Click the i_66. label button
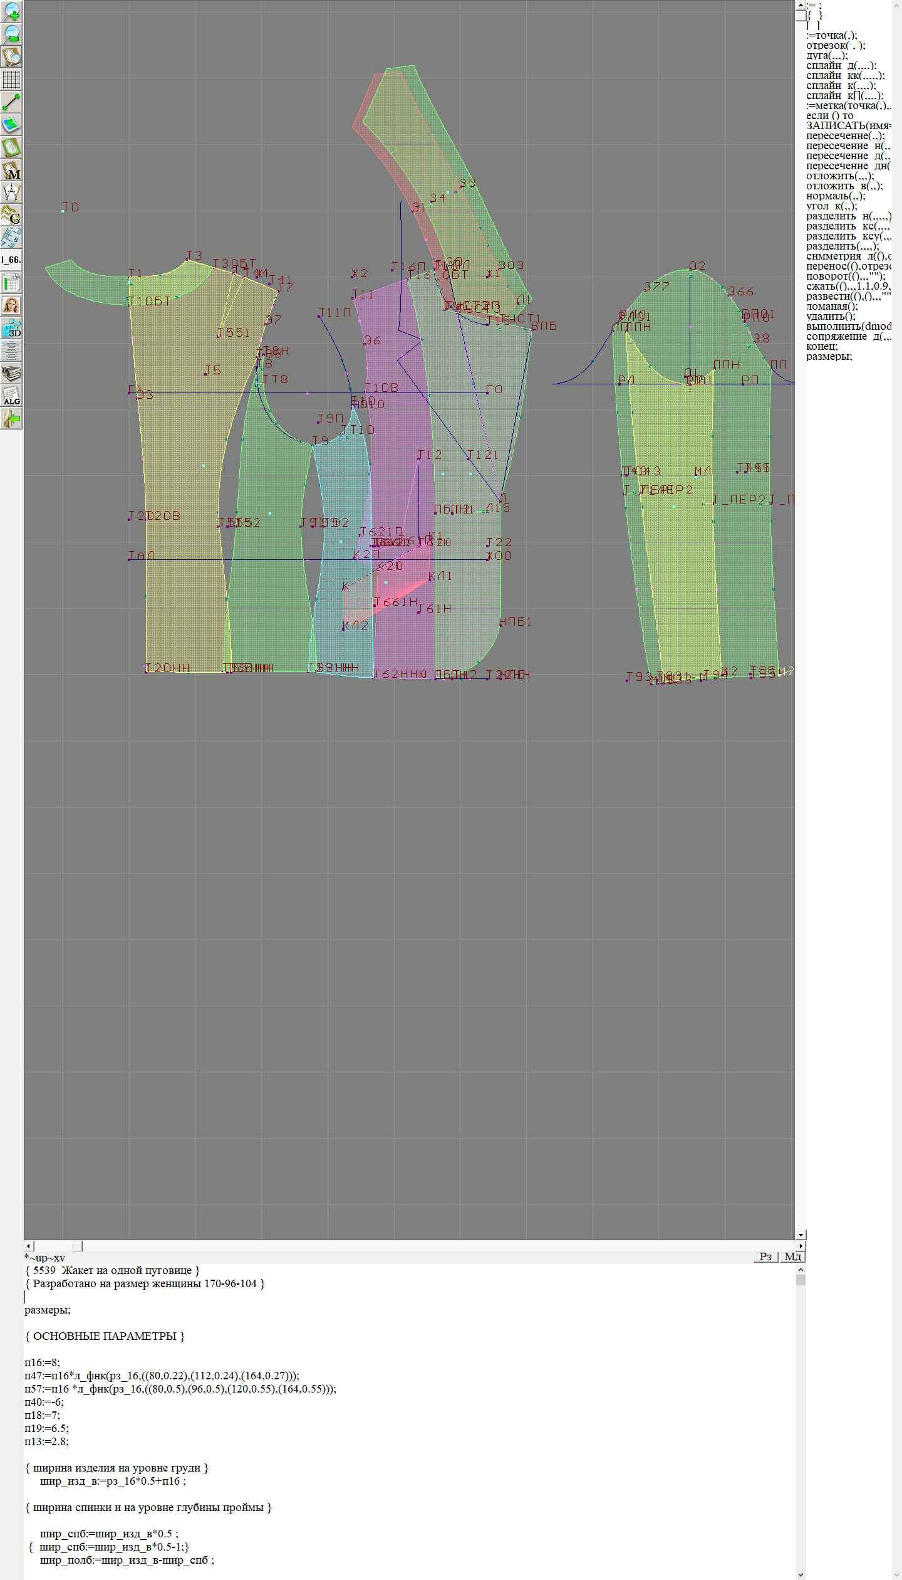The image size is (902, 1580). 11,259
